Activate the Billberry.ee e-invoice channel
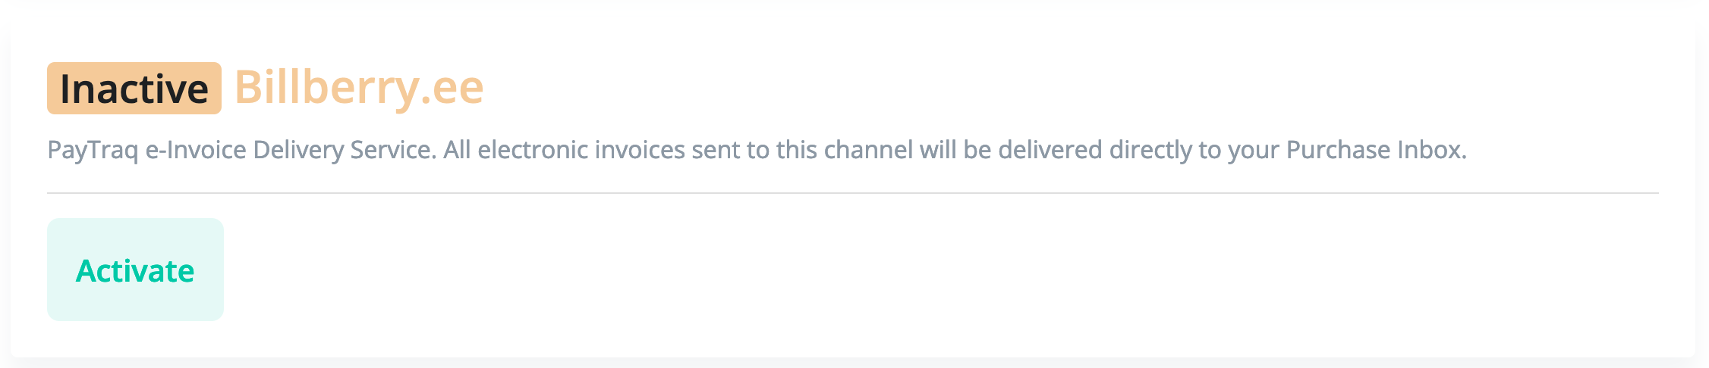Viewport: 1709px width, 368px height. point(135,270)
